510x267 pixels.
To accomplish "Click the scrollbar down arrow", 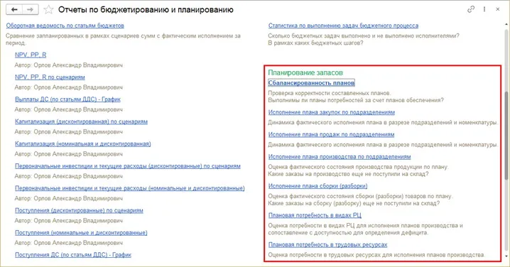I will 506,256.
